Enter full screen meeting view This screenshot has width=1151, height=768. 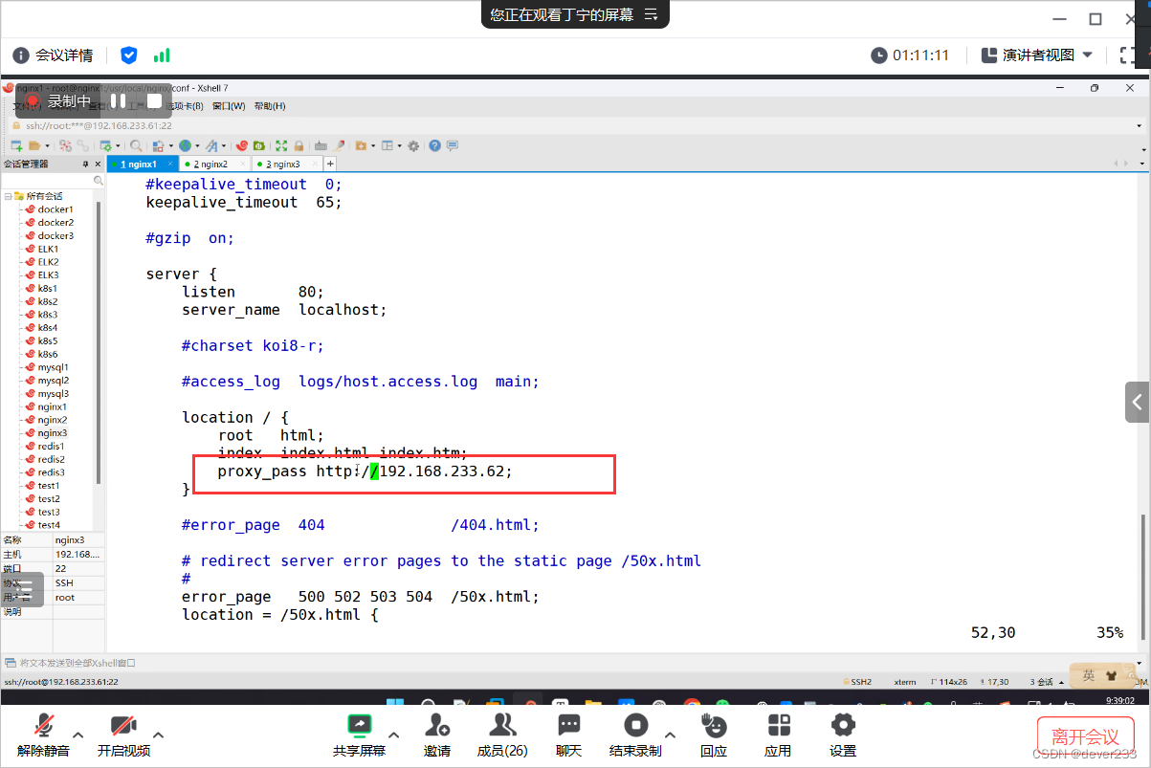[1130, 55]
